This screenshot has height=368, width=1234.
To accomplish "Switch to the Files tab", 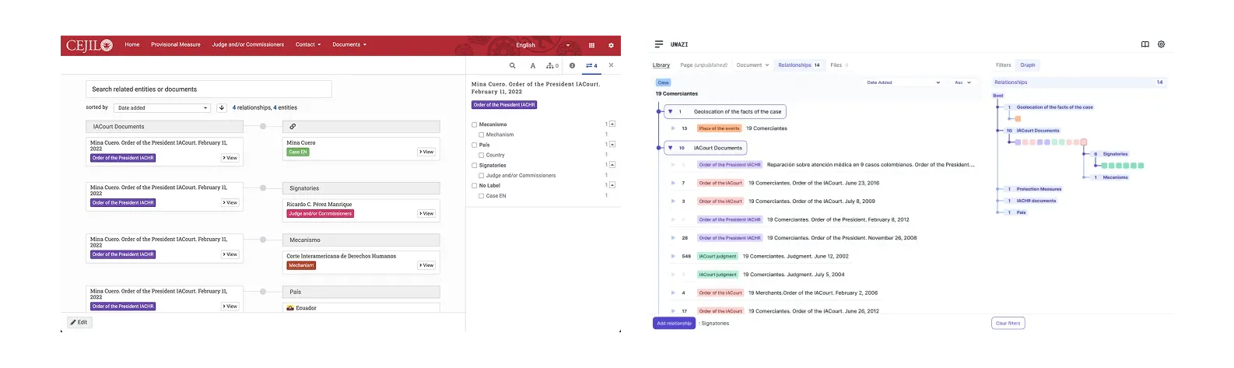I will 839,65.
